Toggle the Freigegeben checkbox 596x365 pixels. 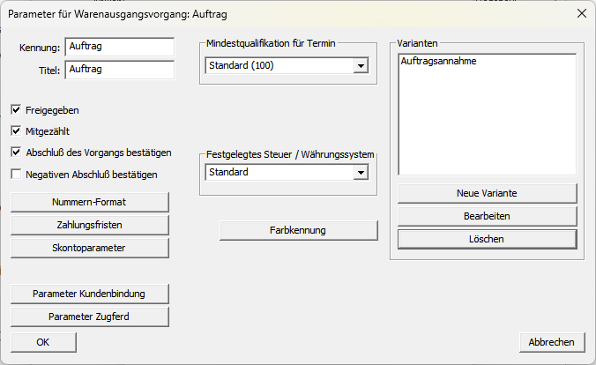(16, 110)
